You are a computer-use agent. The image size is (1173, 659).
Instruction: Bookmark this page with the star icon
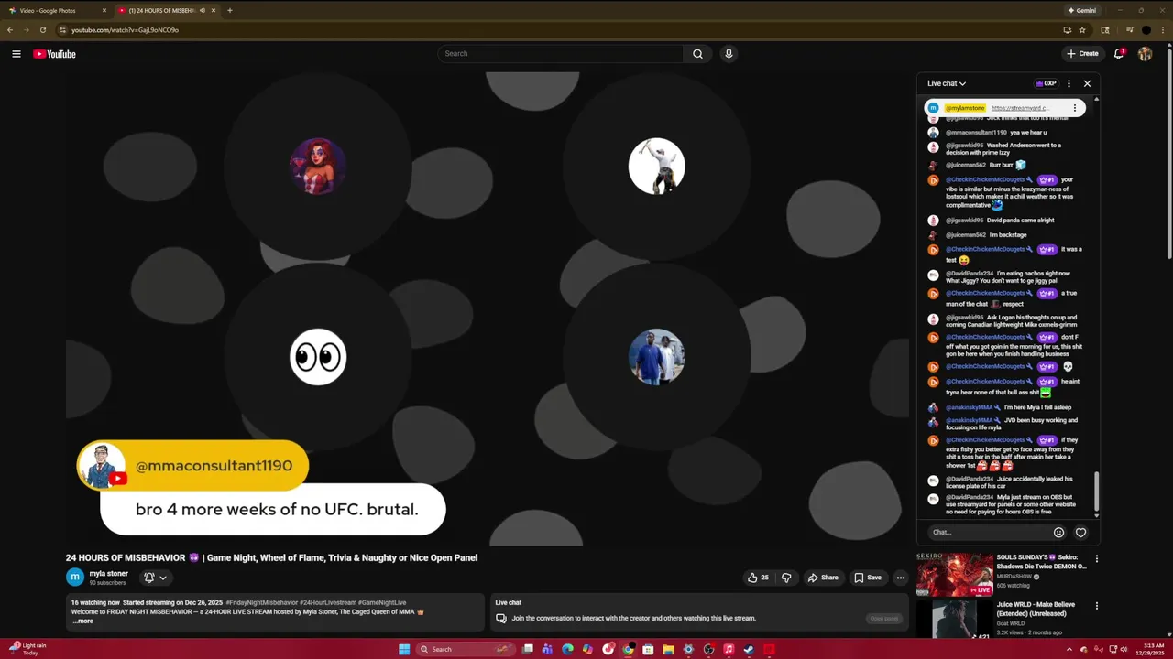pos(1082,30)
